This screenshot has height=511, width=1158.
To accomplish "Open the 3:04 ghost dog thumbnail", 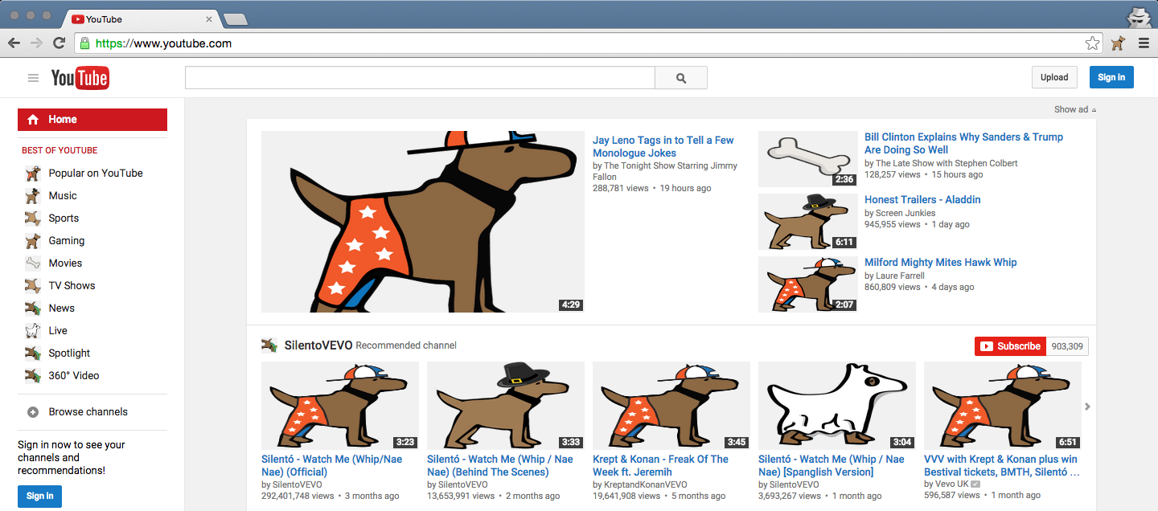I will tap(837, 406).
